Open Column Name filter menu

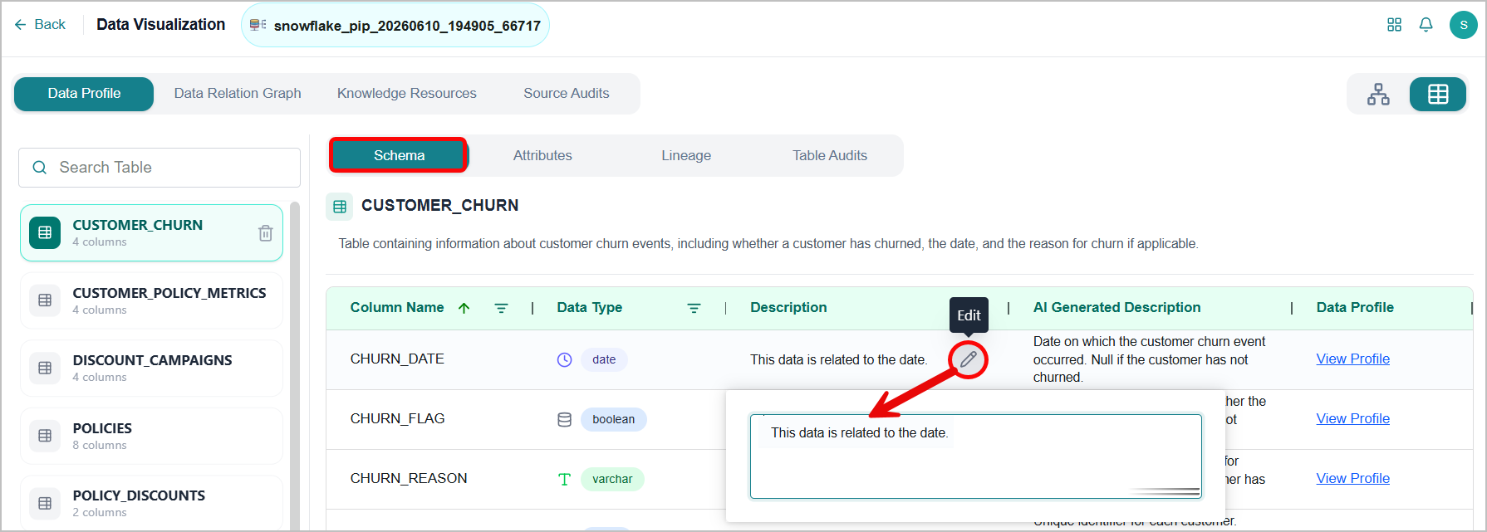tap(501, 308)
